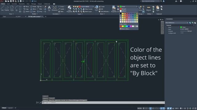The height and width of the screenshot is (110, 197).
Task: Pick cyan index color swatch
Action: point(127,26)
